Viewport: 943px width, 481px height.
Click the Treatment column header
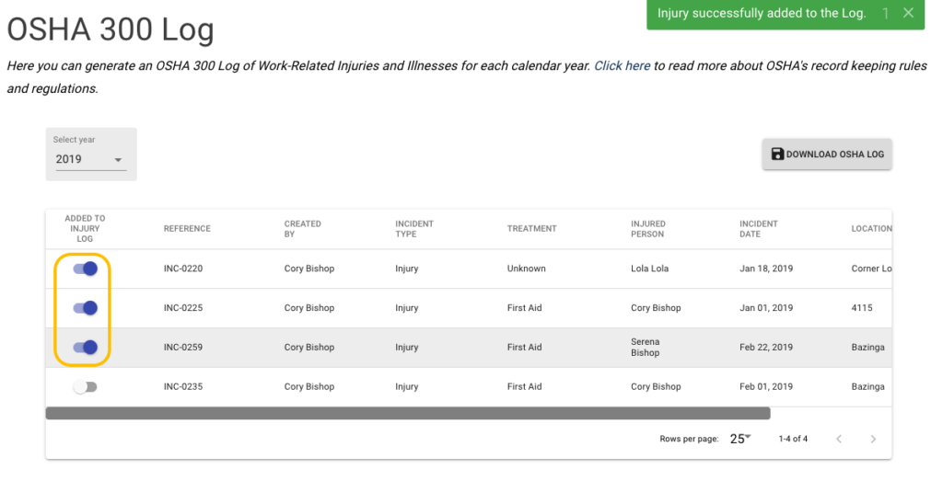click(x=531, y=229)
